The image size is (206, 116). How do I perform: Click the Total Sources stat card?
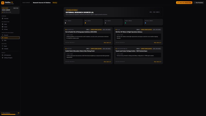point(73,22)
